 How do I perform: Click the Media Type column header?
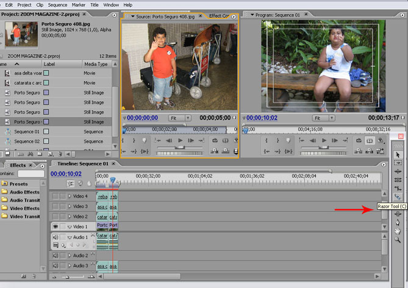pyautogui.click(x=95, y=64)
